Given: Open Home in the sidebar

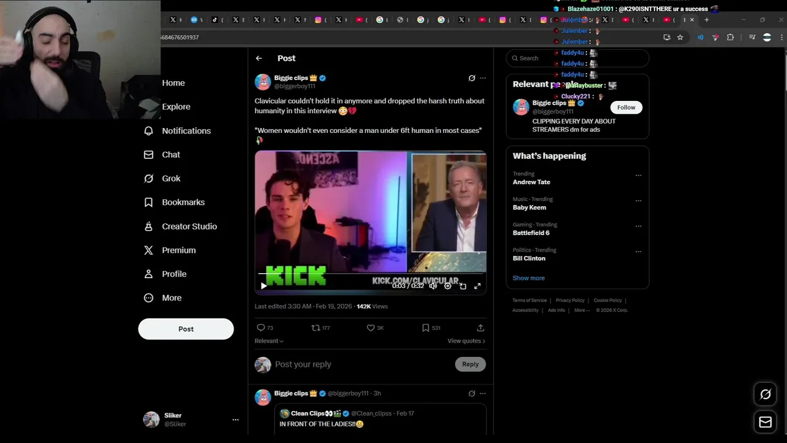Looking at the screenshot, I should tap(173, 83).
